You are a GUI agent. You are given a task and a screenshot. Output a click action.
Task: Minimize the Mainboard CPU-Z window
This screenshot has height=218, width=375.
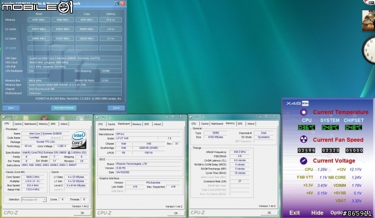coord(167,117)
